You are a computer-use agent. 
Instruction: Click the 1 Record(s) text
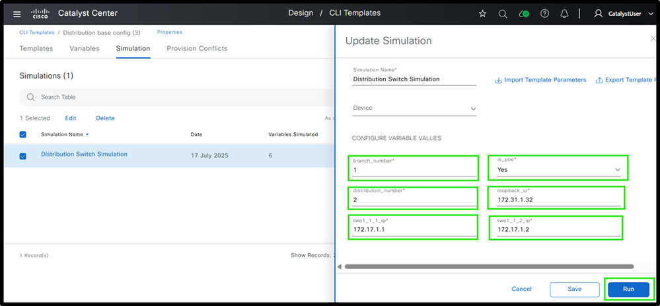click(34, 256)
